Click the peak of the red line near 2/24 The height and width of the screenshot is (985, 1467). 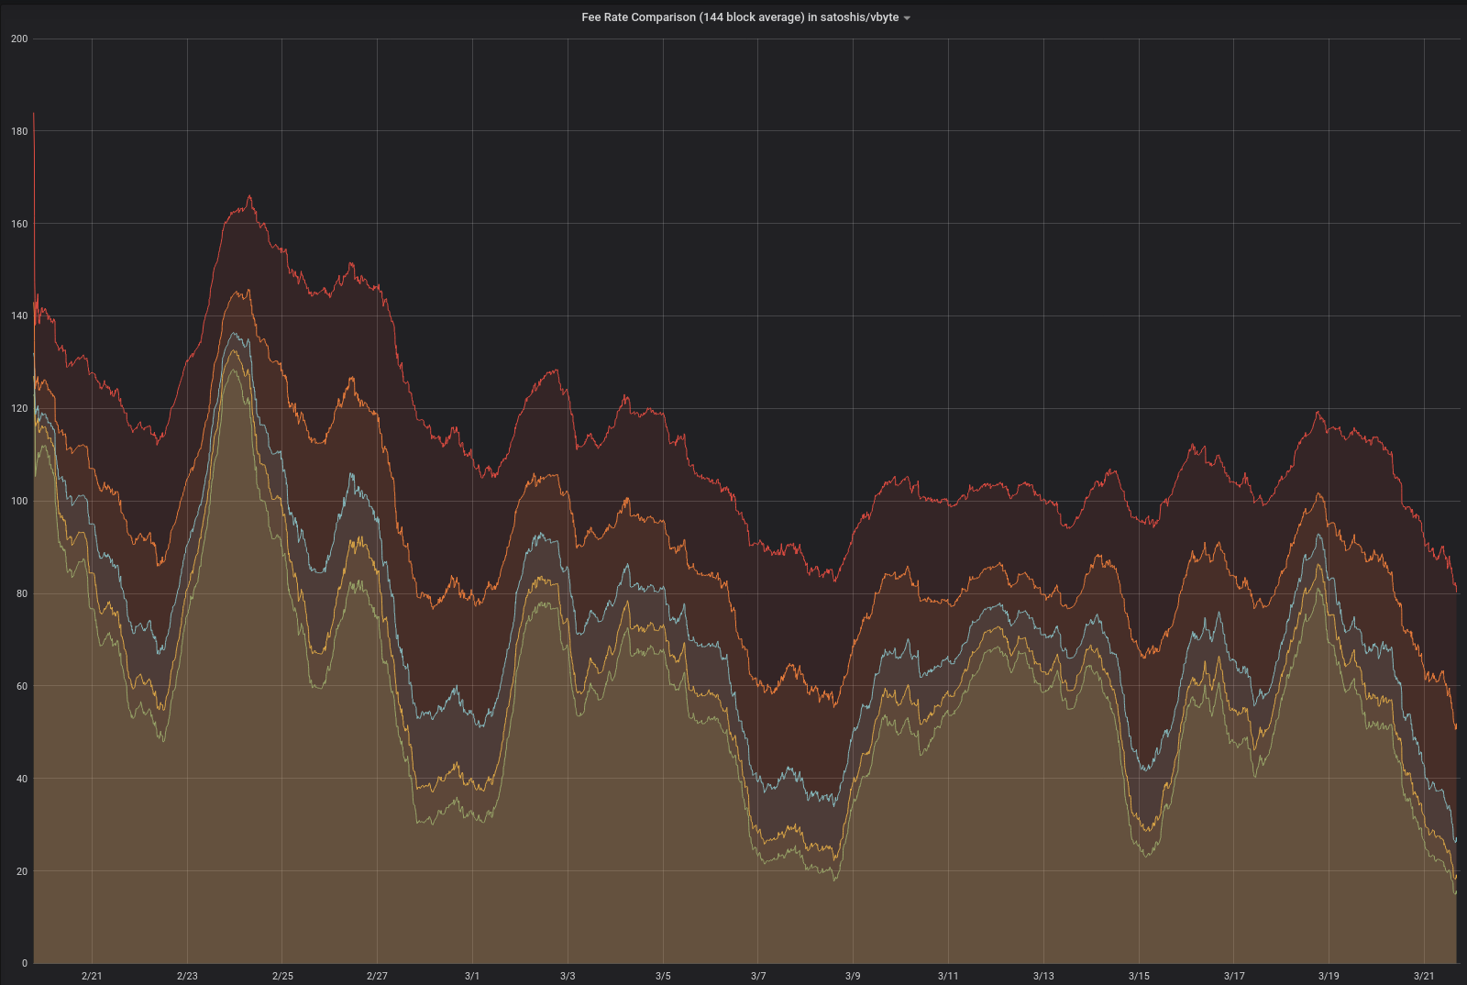249,194
